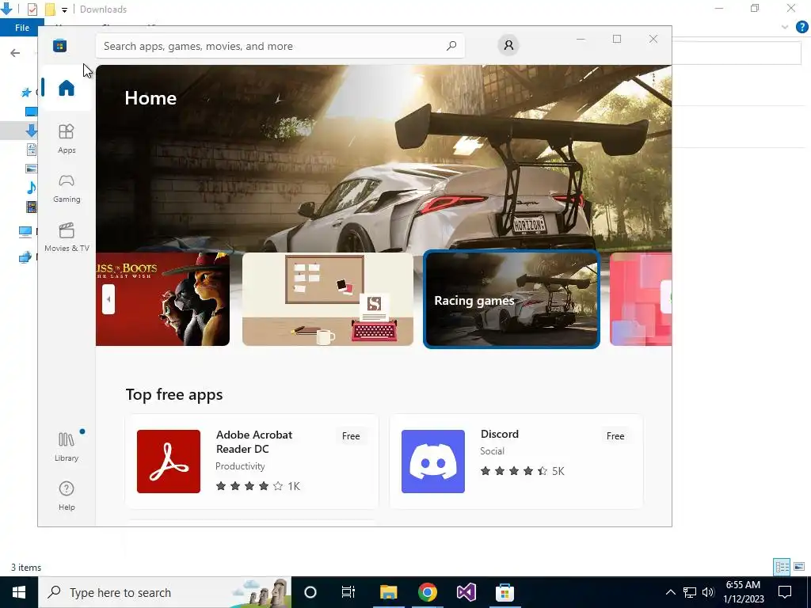Focus the Store search apps field

coord(280,46)
